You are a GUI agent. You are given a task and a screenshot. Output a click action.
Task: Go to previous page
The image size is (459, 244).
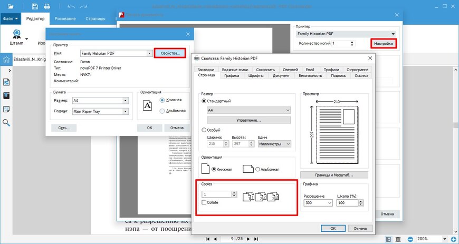(x=215, y=239)
